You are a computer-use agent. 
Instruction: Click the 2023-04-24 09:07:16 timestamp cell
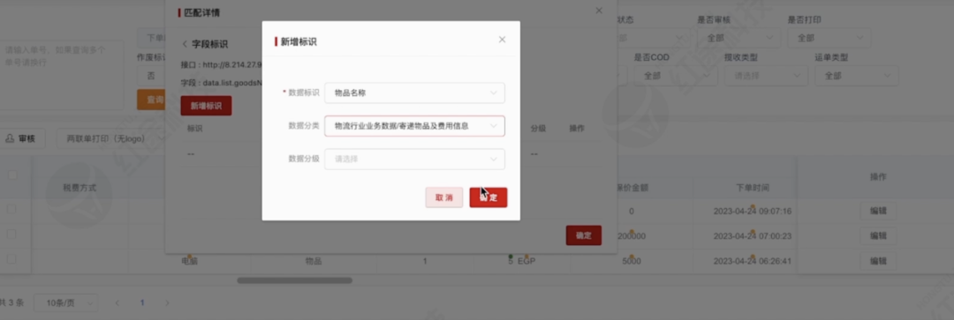click(x=752, y=212)
